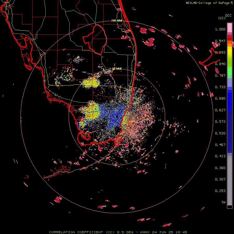This screenshot has height=234, width=234.
Task: Click the 0.733 scale value
Action: pos(220,87)
